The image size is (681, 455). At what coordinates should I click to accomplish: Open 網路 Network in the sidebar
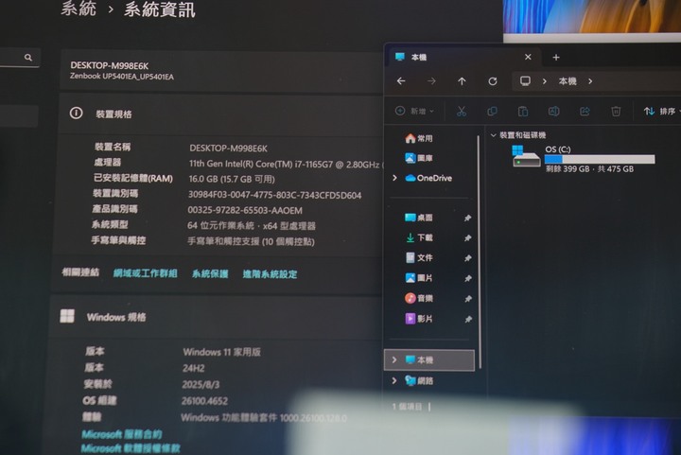coord(420,381)
